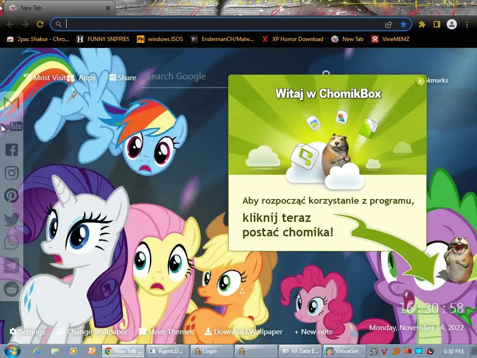Switch to the All Data E... taskbar window
The height and width of the screenshot is (358, 477).
(x=300, y=351)
